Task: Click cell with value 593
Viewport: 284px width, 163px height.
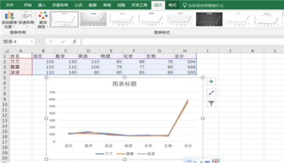Action: tap(185, 72)
